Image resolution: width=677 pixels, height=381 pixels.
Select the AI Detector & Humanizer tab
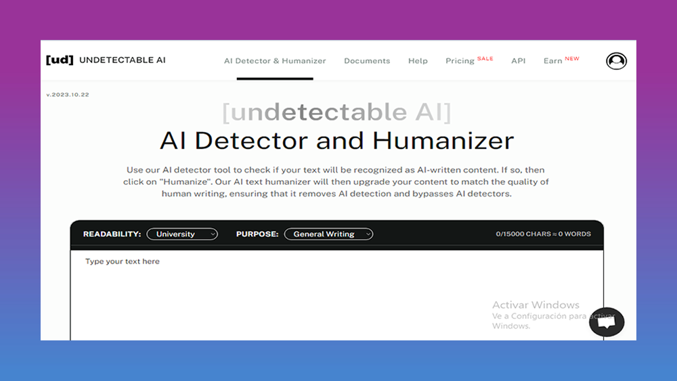click(275, 61)
